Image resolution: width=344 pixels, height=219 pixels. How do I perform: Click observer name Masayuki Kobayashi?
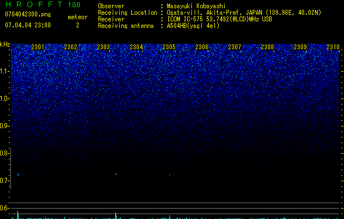click(196, 6)
